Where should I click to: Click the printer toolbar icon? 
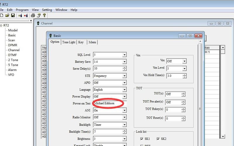[33, 15]
